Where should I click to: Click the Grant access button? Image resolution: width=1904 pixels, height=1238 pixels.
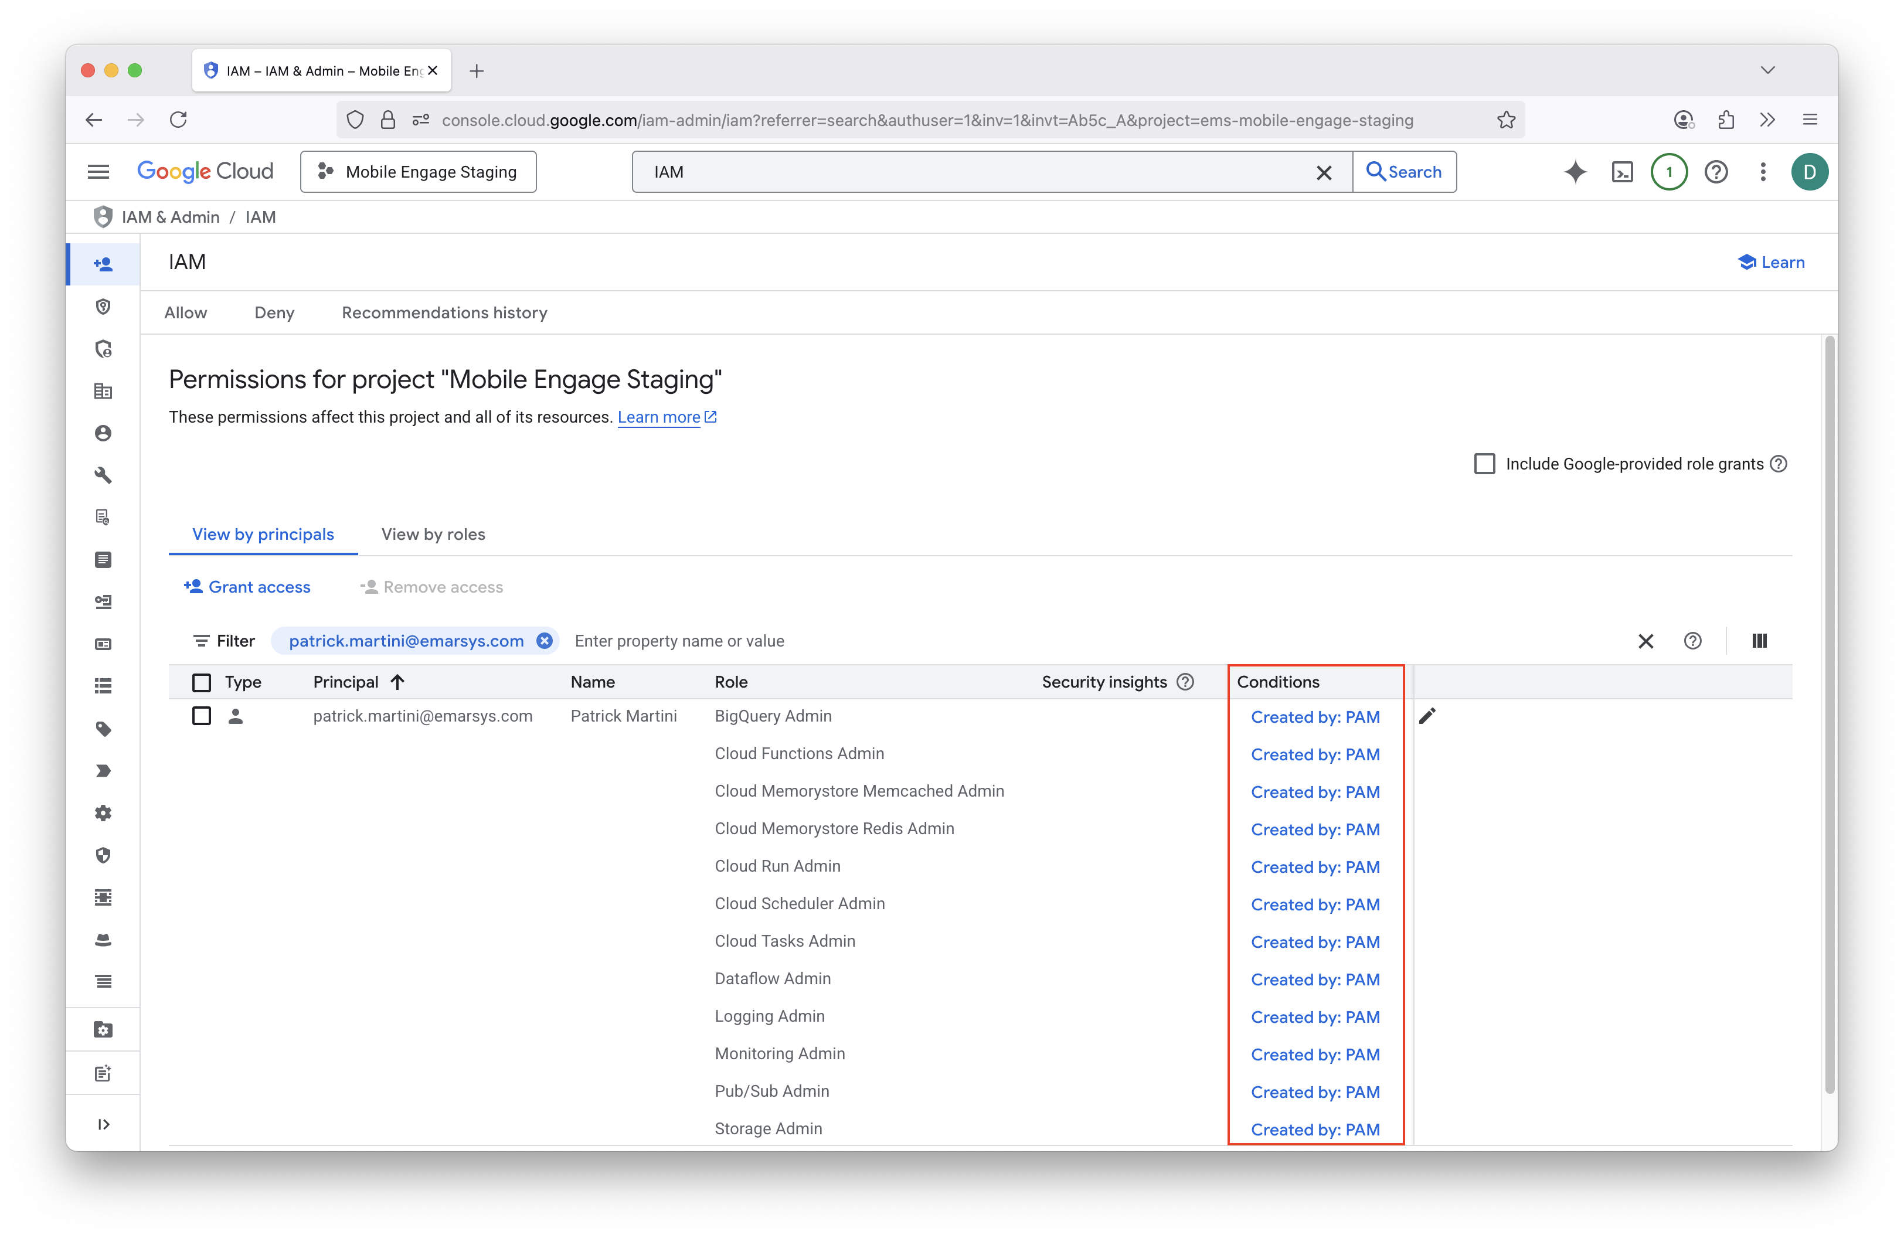(x=247, y=587)
